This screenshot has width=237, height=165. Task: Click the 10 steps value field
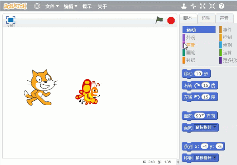(198, 74)
